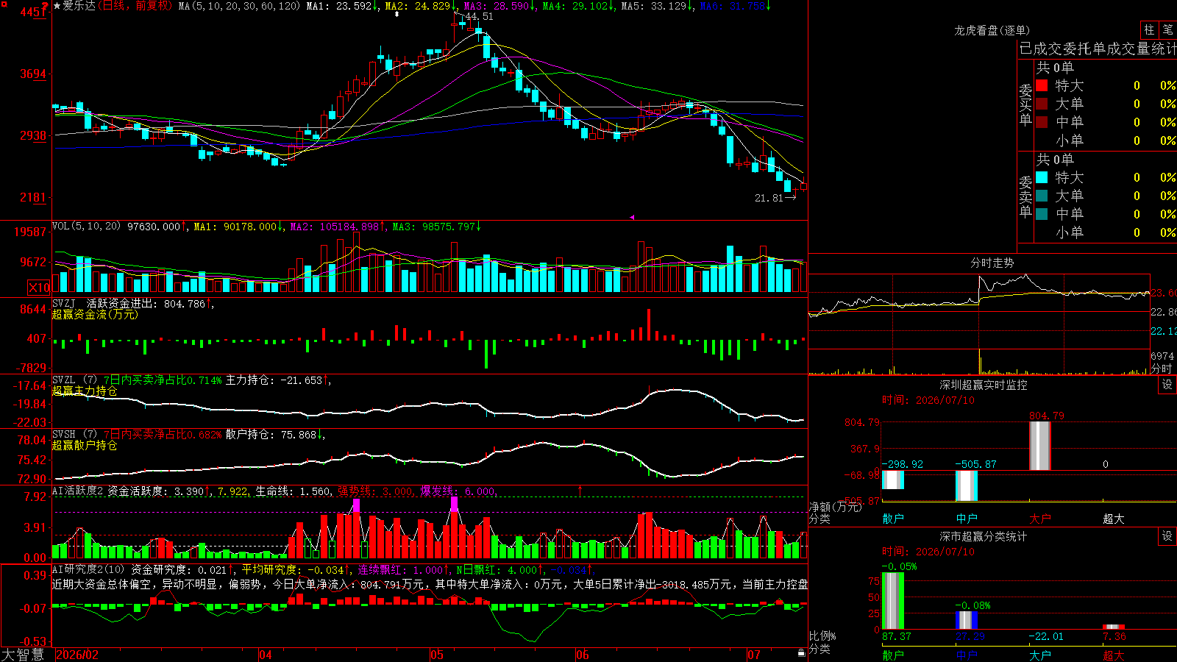Click the 804.79 value above 大户 bar

[1046, 416]
